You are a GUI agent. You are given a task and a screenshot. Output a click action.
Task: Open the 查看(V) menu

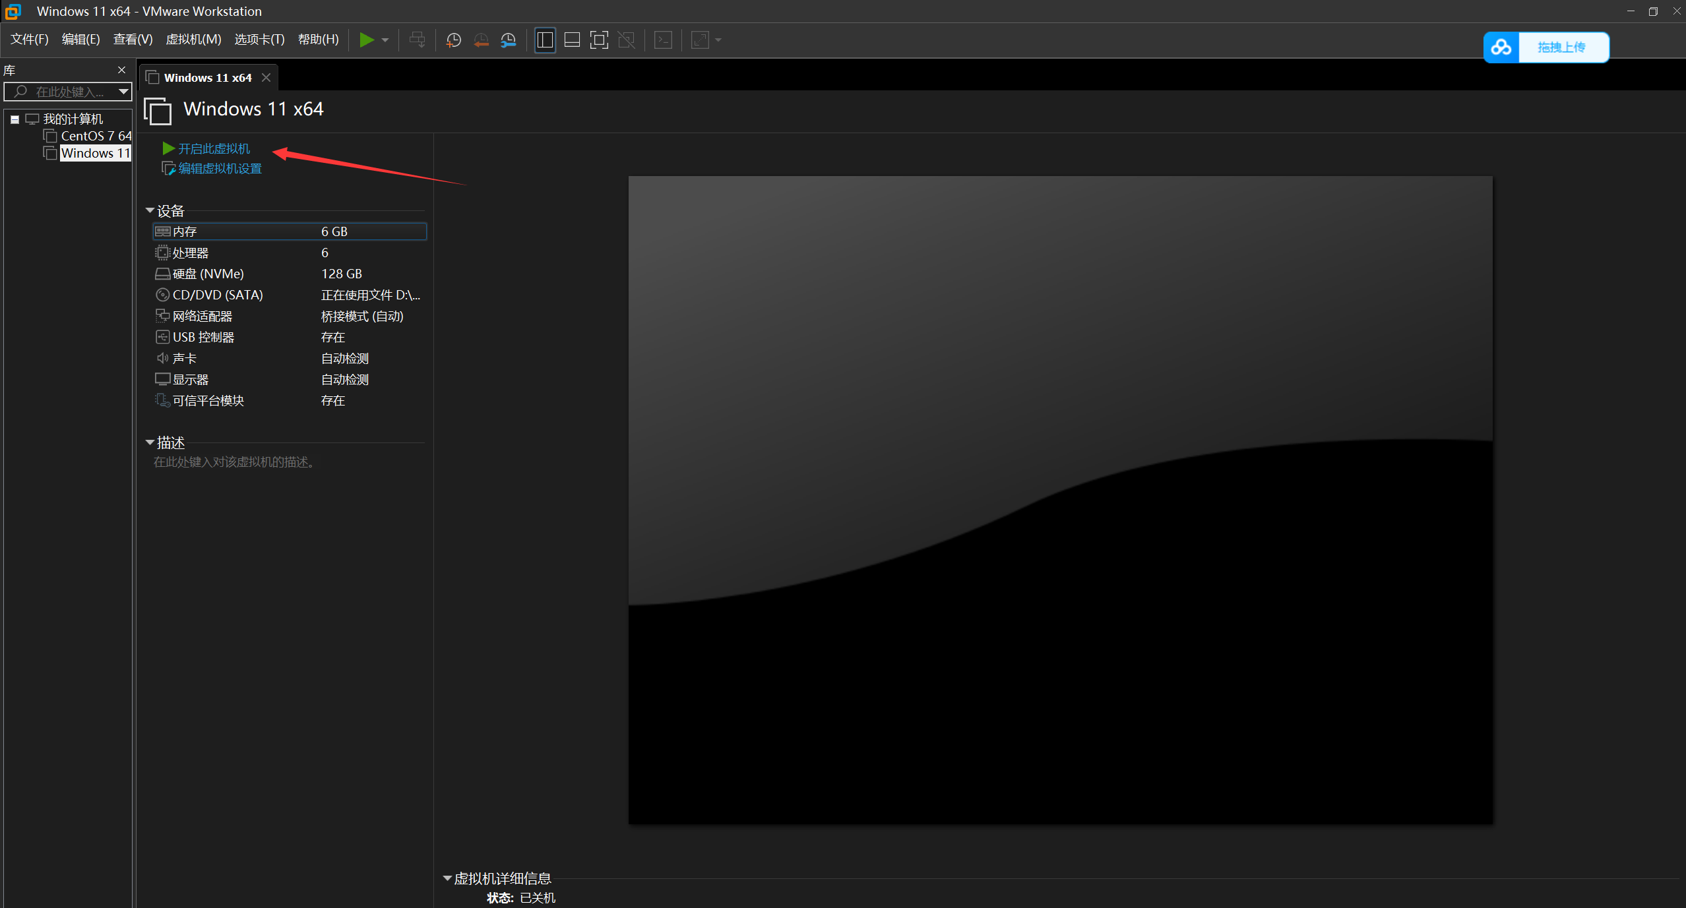pyautogui.click(x=133, y=40)
